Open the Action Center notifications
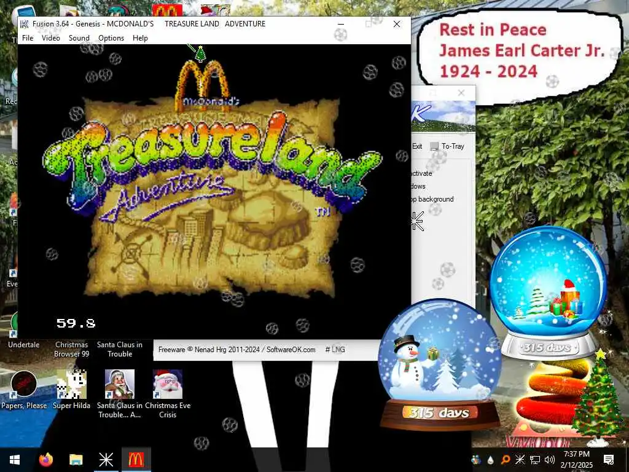This screenshot has width=629, height=472. point(609,460)
